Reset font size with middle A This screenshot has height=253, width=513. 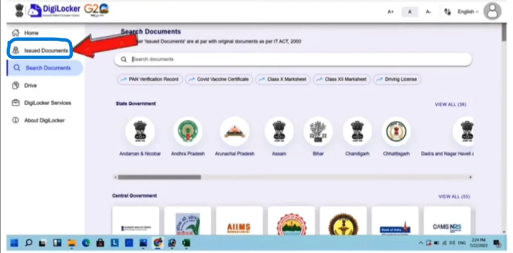[x=410, y=12]
